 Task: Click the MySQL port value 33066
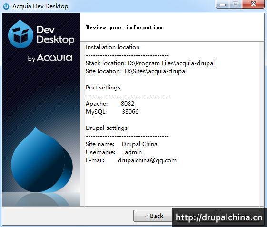pos(130,112)
